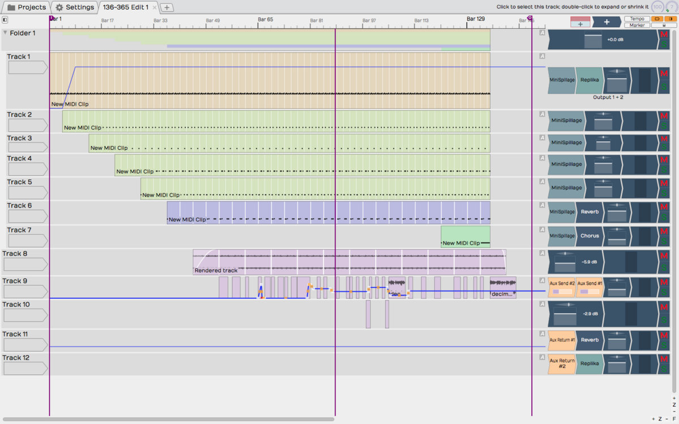Open Track 10 input selector arrow

[x=25, y=315]
